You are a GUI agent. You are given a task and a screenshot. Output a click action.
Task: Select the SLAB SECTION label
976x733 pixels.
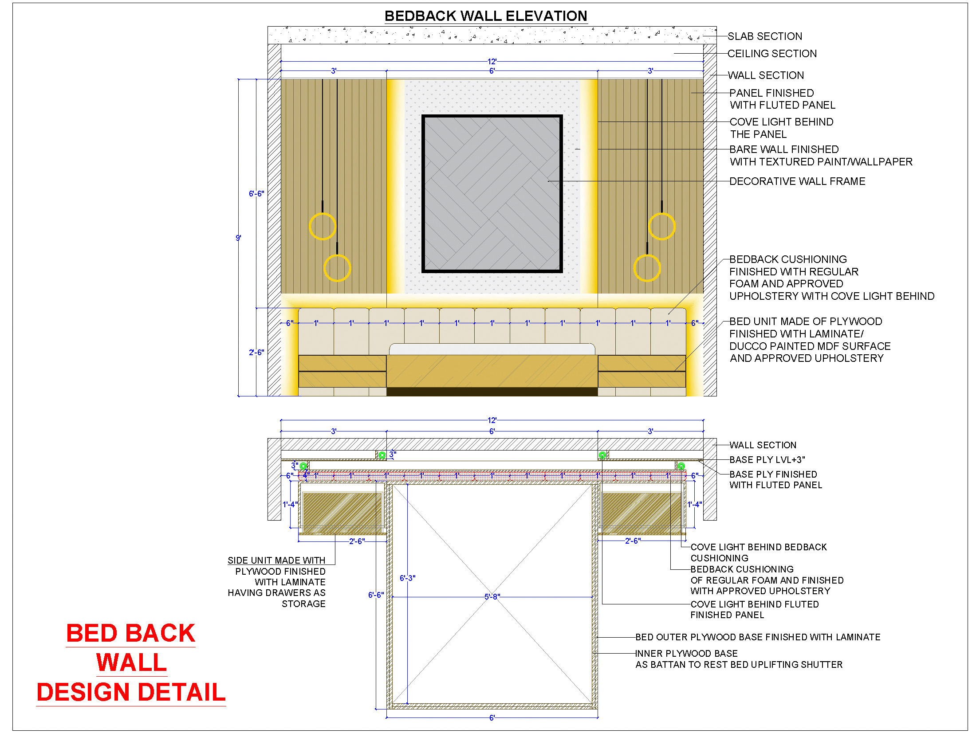point(765,36)
